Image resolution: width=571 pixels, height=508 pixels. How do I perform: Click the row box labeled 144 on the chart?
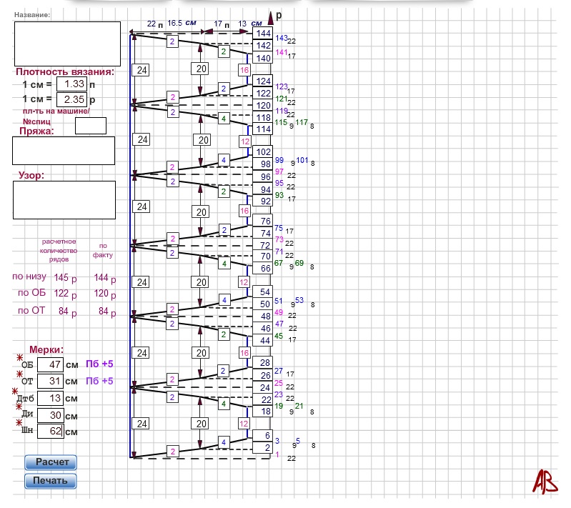point(263,34)
